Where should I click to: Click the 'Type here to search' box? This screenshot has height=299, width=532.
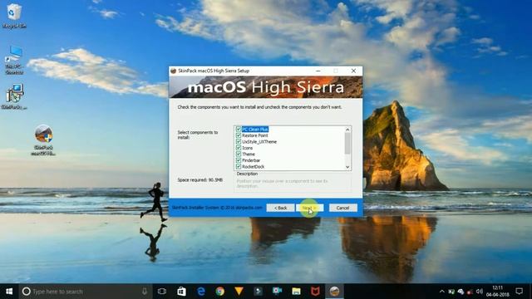tap(85, 292)
